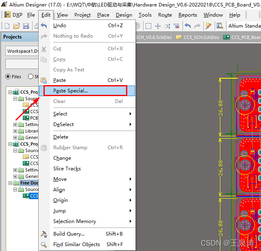The image size is (261, 251).
Task: Click the Browse Components magnifier toolbar icon
Action: (x=220, y=26)
